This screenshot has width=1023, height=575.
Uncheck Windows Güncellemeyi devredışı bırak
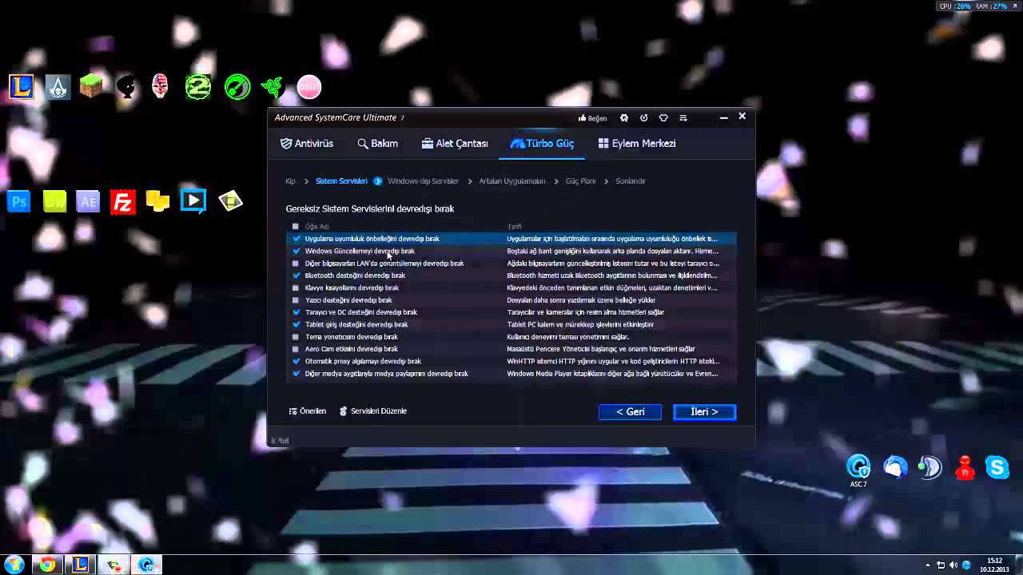(x=297, y=251)
